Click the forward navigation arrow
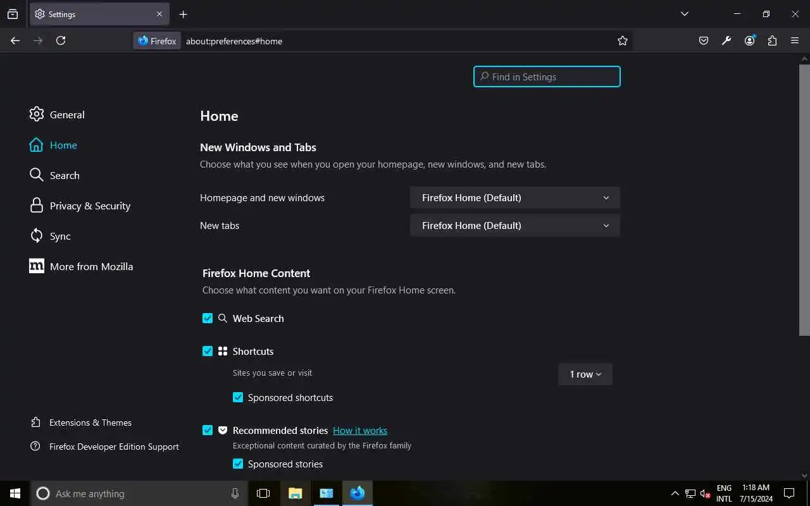The height and width of the screenshot is (506, 810). coord(38,40)
